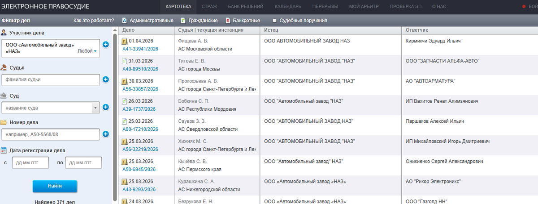538x204 pixels.
Task: Open the Перерывы tab
Action: [326, 7]
